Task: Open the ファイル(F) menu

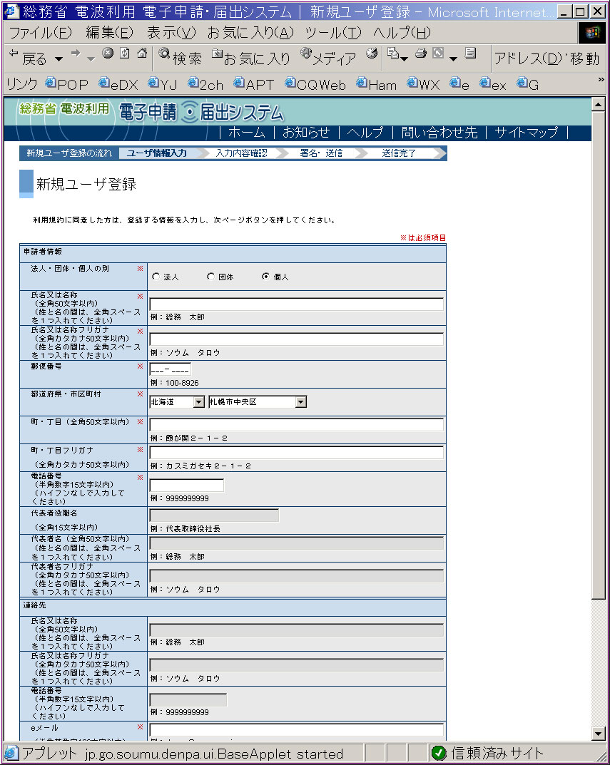Action: (41, 33)
